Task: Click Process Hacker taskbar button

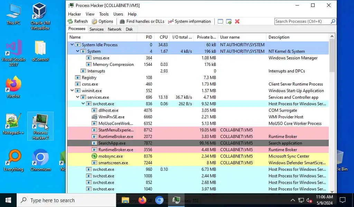Action: [176, 200]
